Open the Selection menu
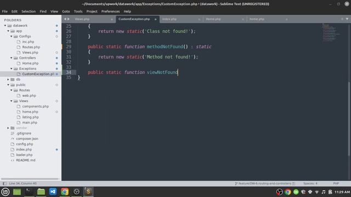The width and height of the screenshot is (351, 197). pyautogui.click(x=29, y=11)
